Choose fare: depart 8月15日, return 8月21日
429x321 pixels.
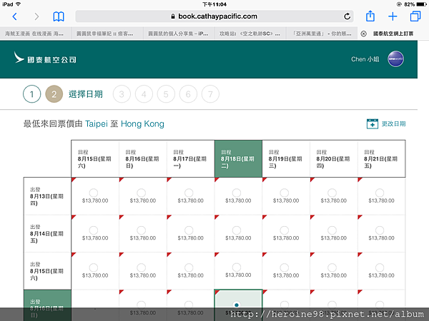(x=380, y=267)
